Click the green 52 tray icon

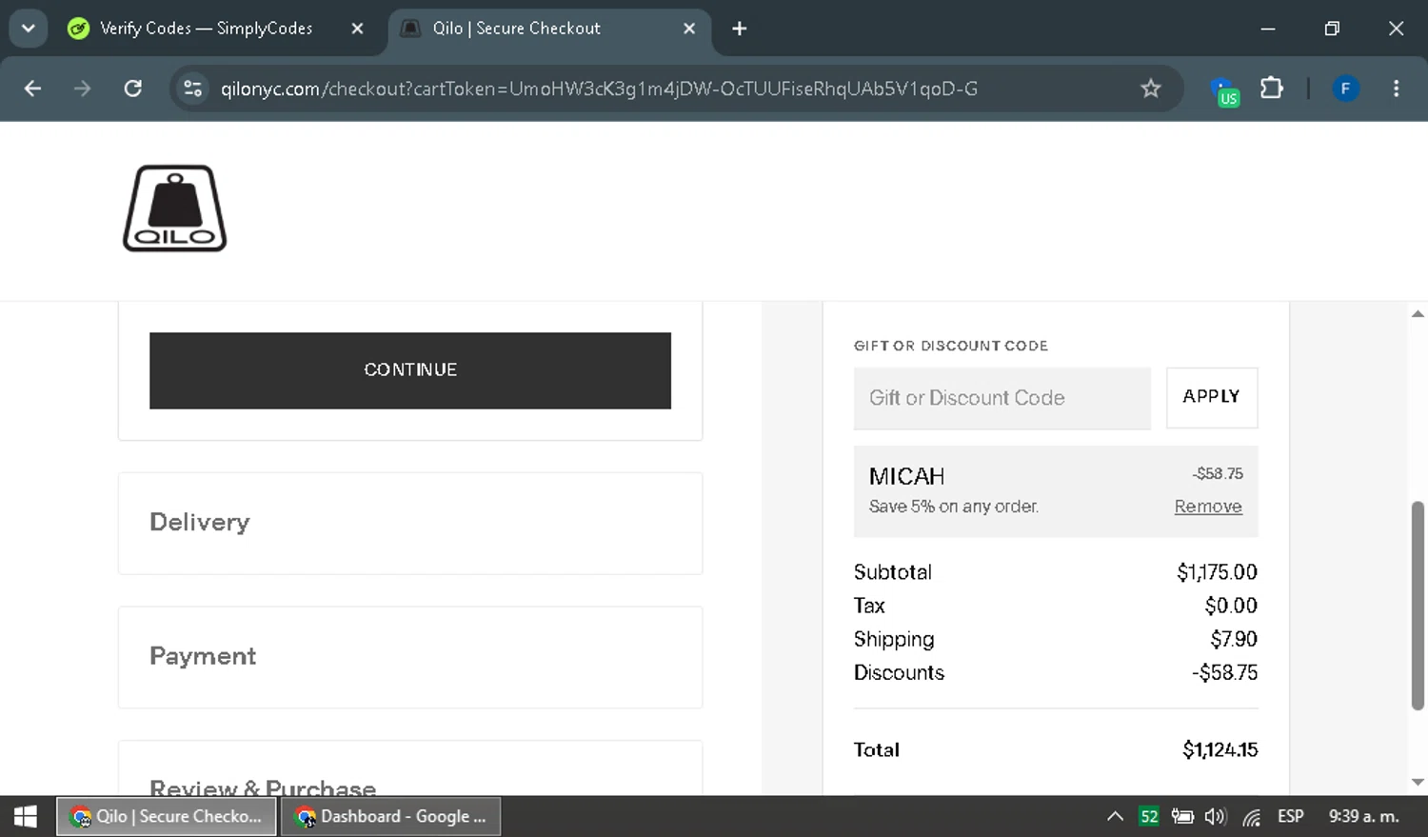pyautogui.click(x=1149, y=816)
